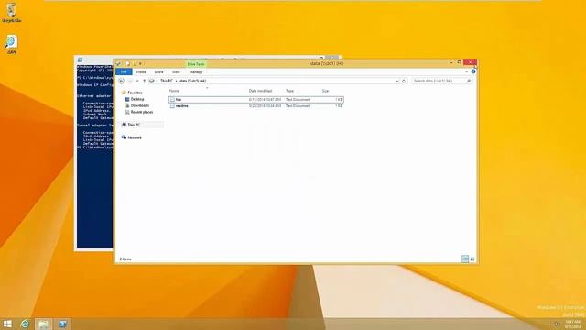Maximize the data Explorer window
586x330 pixels.
[x=460, y=62]
